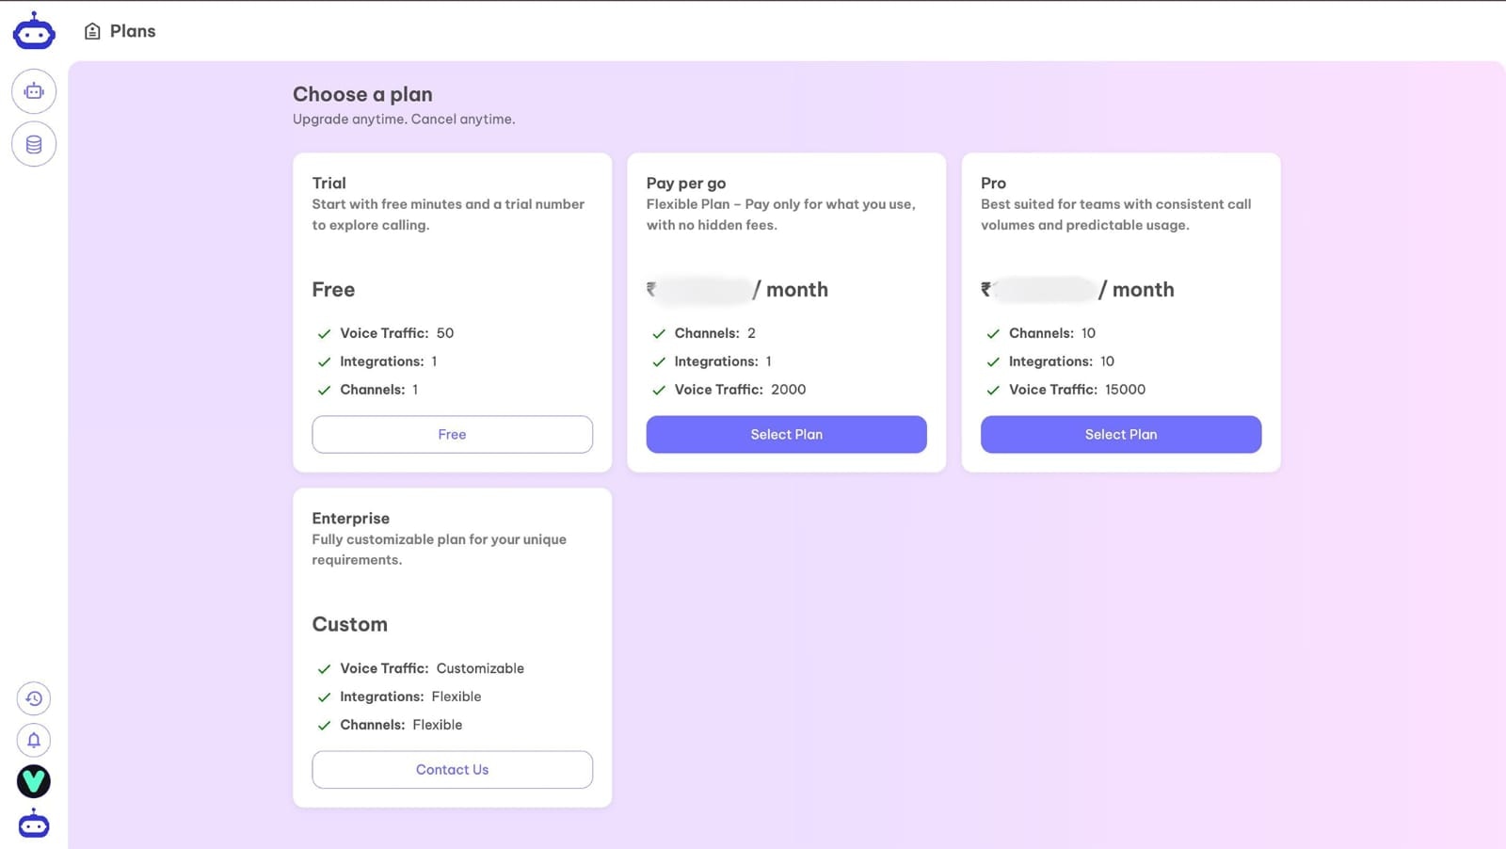
Task: Select Plan for the Pro option
Action: (x=1120, y=434)
